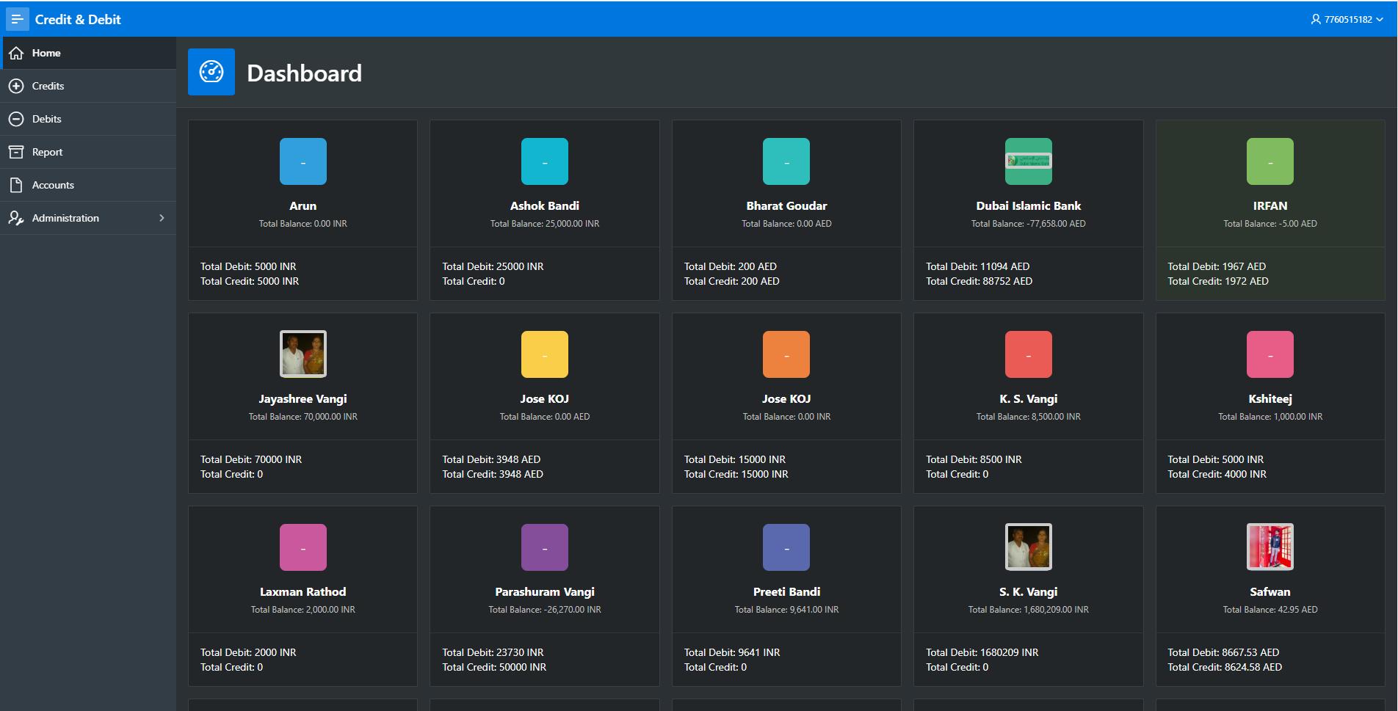The width and height of the screenshot is (1398, 711).
Task: Click 'Total Debit: 1680209 INR' text
Action: pos(982,652)
